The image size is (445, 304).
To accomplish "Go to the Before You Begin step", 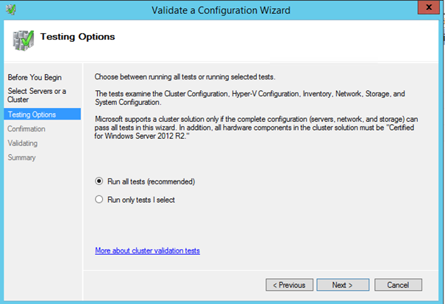I will [34, 77].
